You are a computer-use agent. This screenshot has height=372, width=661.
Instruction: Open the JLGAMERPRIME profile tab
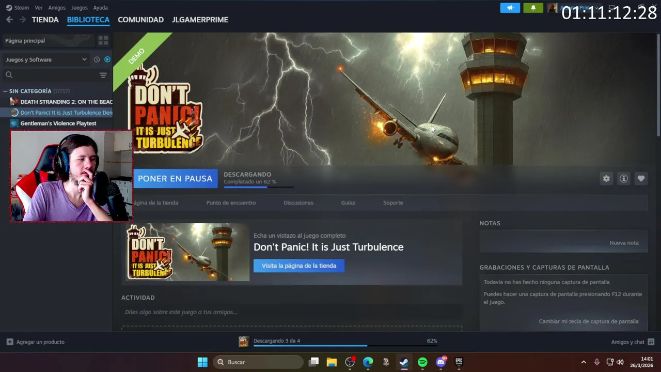tap(200, 20)
